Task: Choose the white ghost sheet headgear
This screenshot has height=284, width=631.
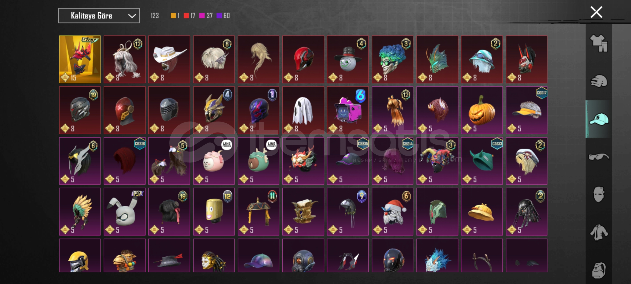Action: point(303,110)
